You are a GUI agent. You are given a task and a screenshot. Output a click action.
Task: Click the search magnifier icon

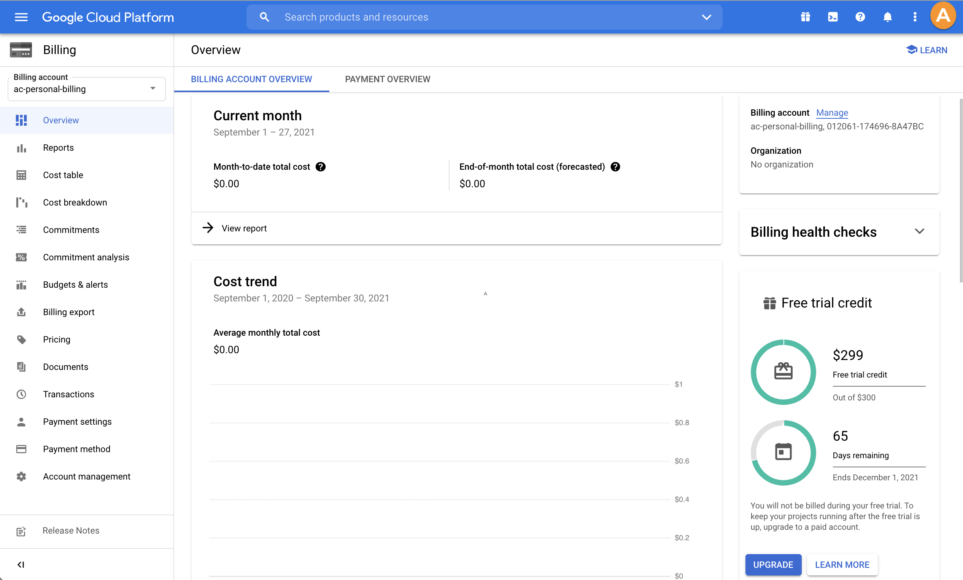[264, 17]
